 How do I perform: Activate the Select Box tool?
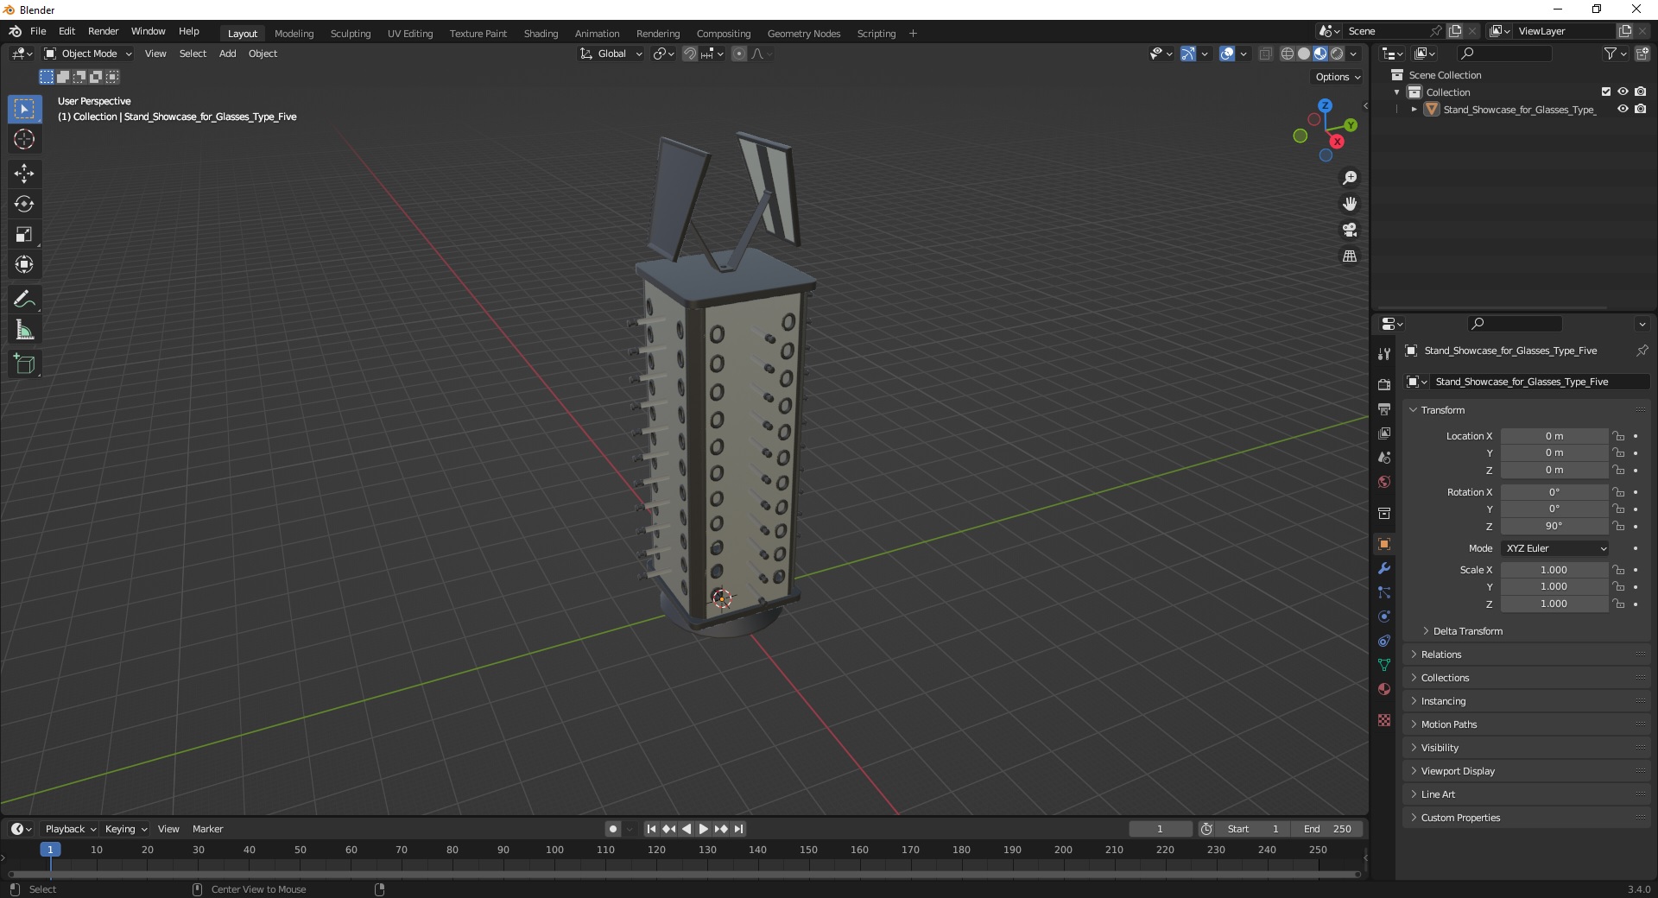24,109
